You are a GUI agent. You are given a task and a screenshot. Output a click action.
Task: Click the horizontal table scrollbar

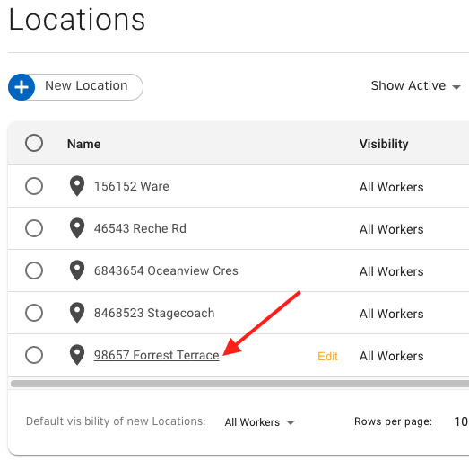(x=239, y=384)
